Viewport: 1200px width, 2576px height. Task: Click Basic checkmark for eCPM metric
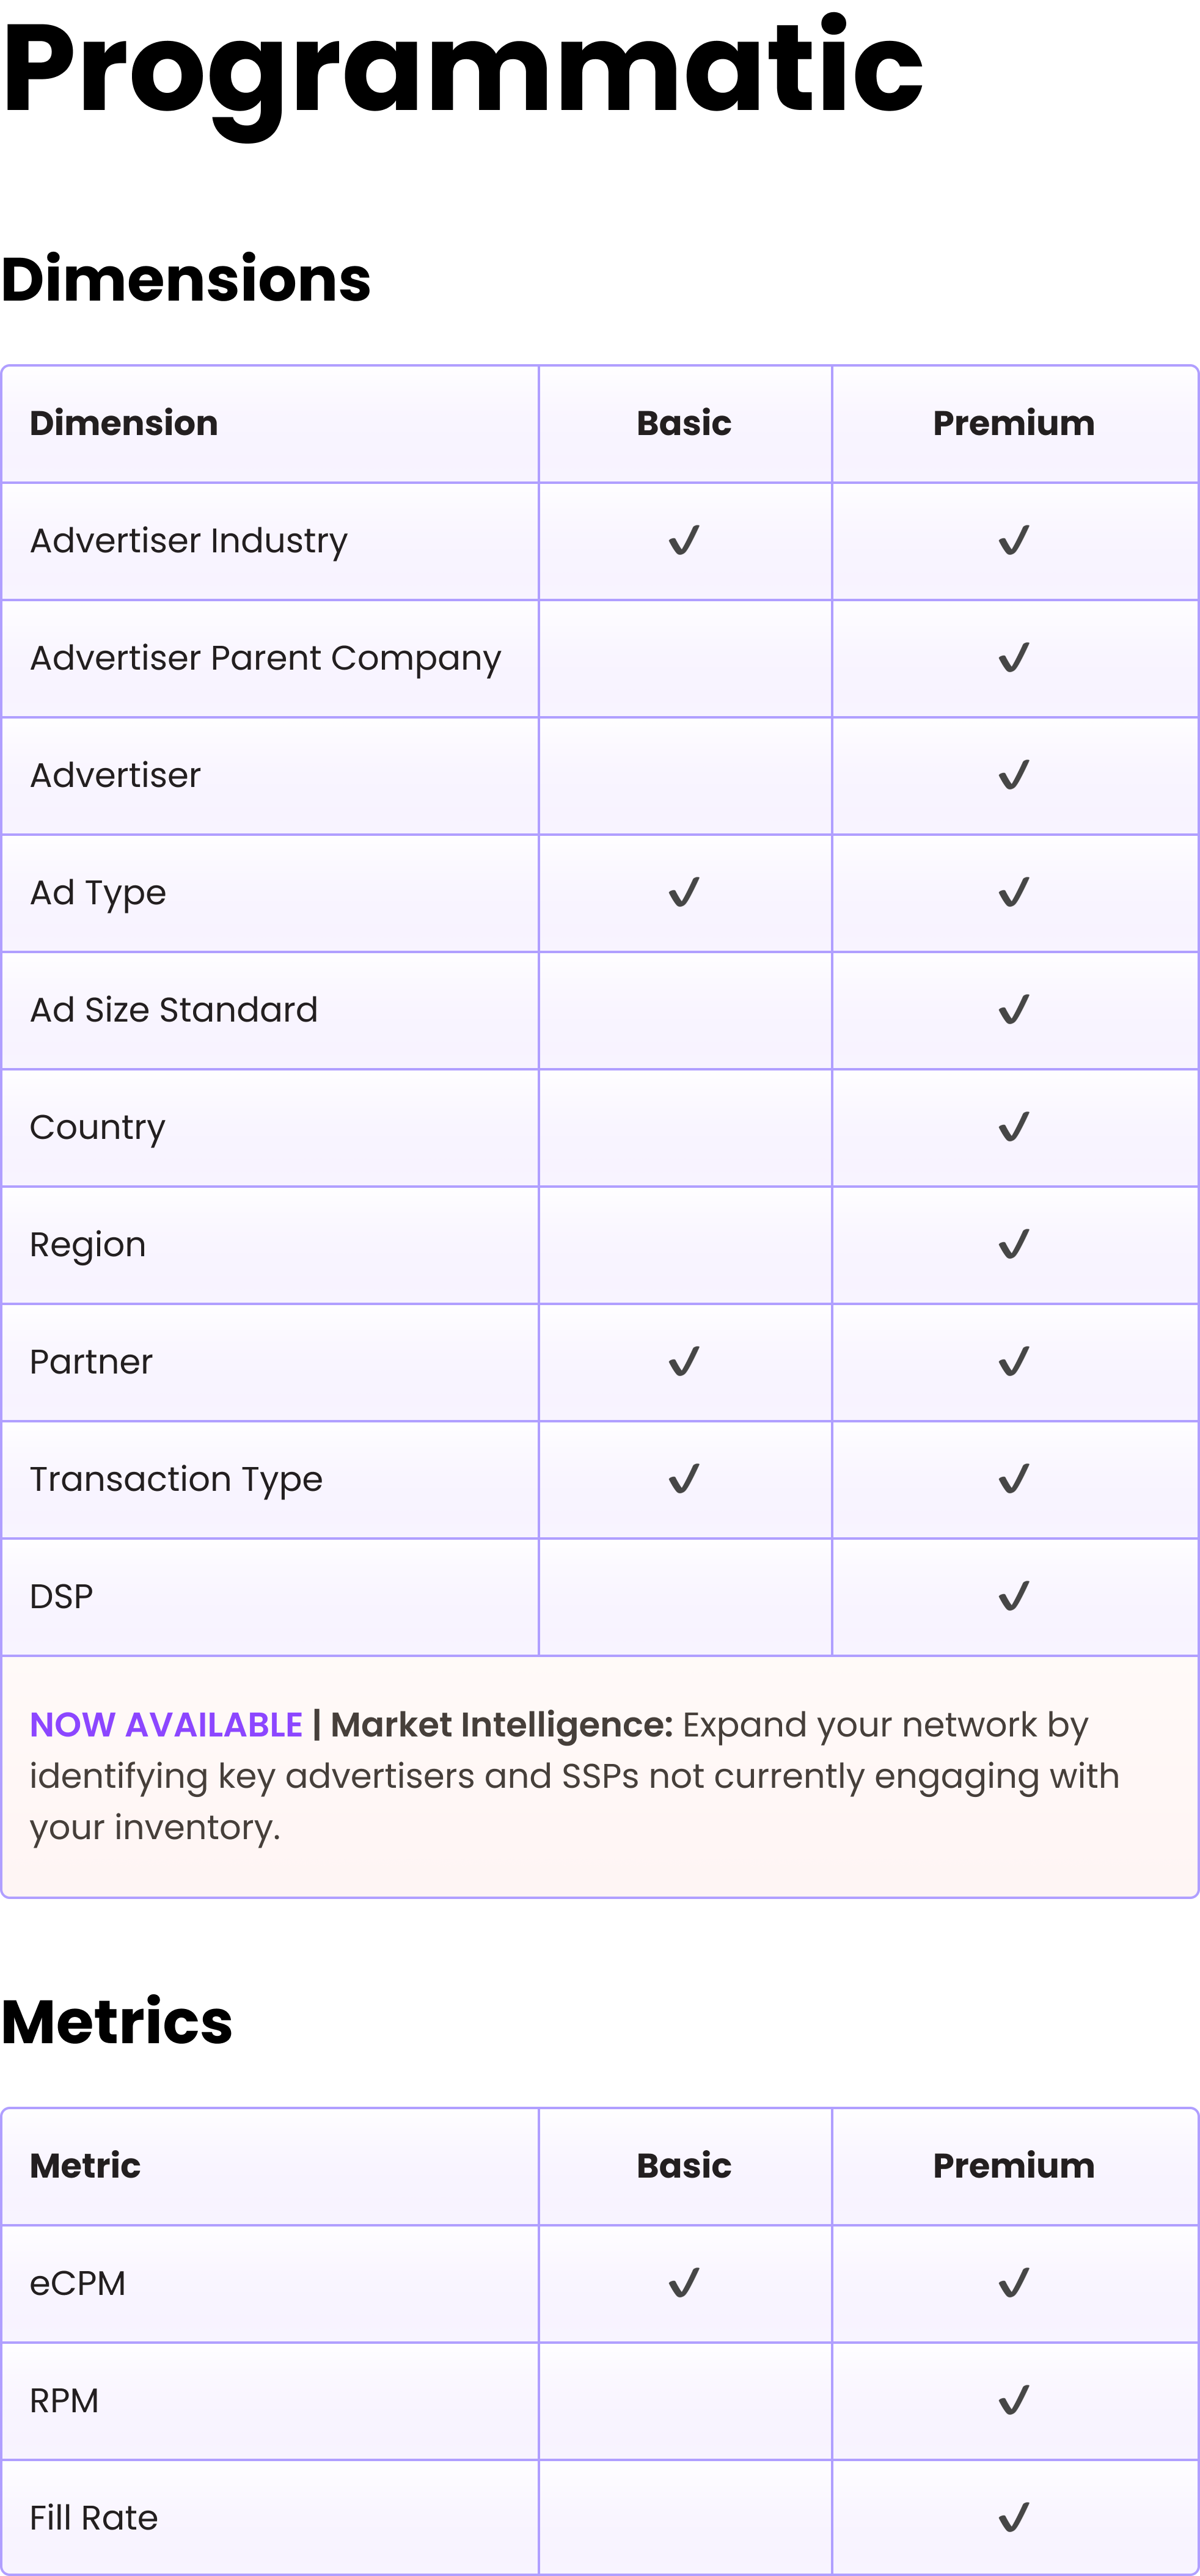coord(684,2283)
